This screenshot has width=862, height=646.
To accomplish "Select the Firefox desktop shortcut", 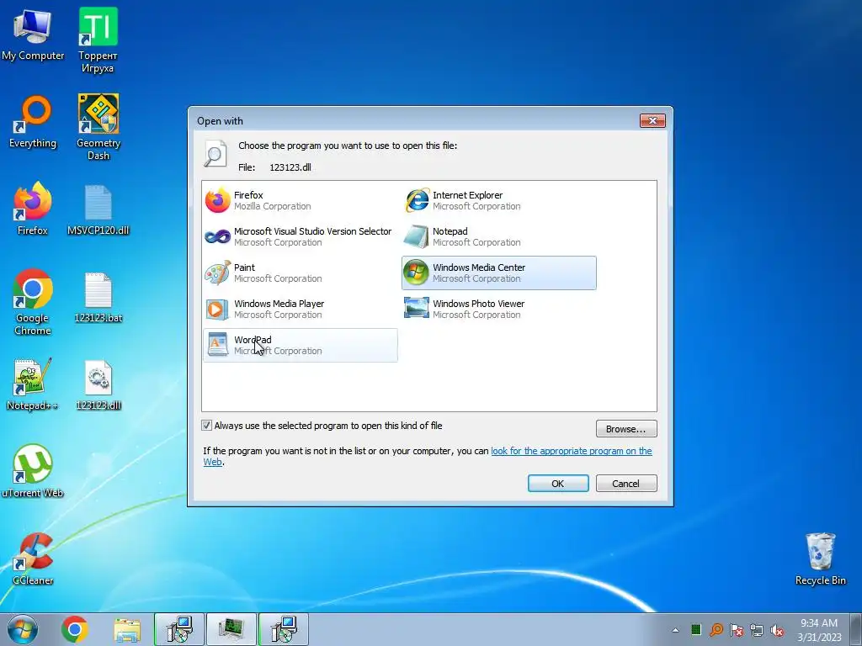I will 33,209.
